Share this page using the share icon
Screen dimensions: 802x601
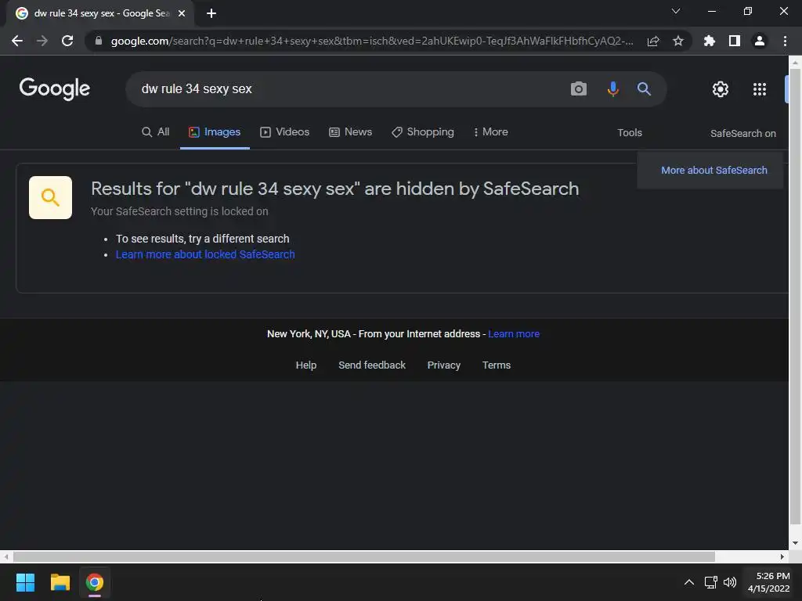[653, 41]
